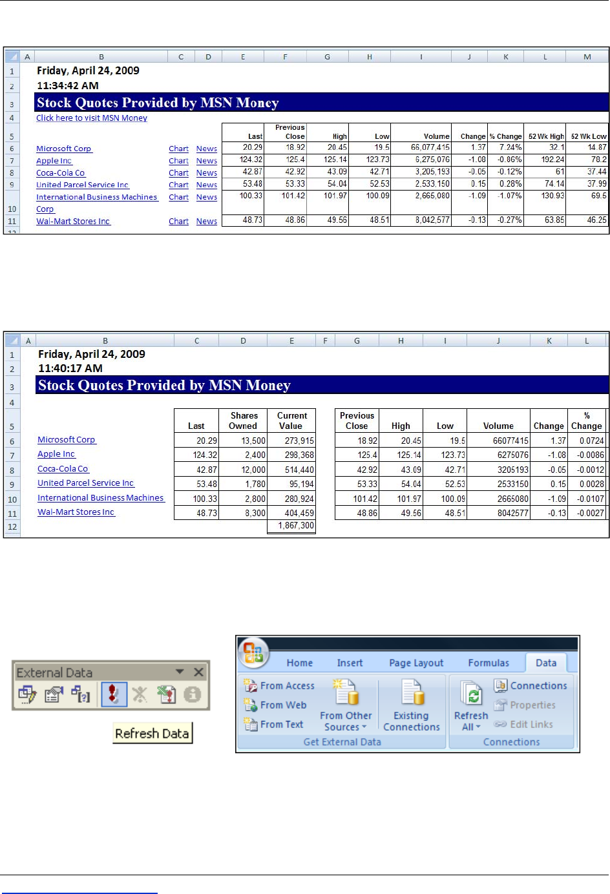Open News link in United Parcel Service row
Screen dimensions: 610x894
207,185
